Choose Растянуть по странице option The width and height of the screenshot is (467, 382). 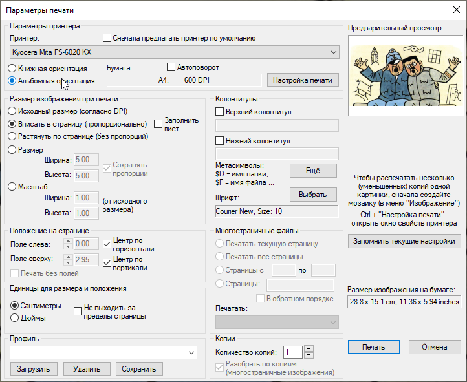[x=12, y=136]
